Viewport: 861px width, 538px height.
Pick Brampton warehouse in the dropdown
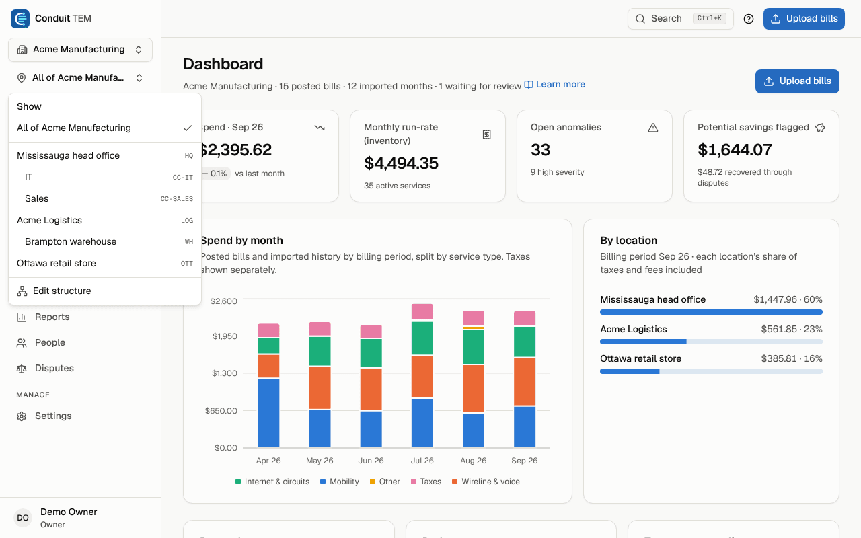pyautogui.click(x=105, y=242)
